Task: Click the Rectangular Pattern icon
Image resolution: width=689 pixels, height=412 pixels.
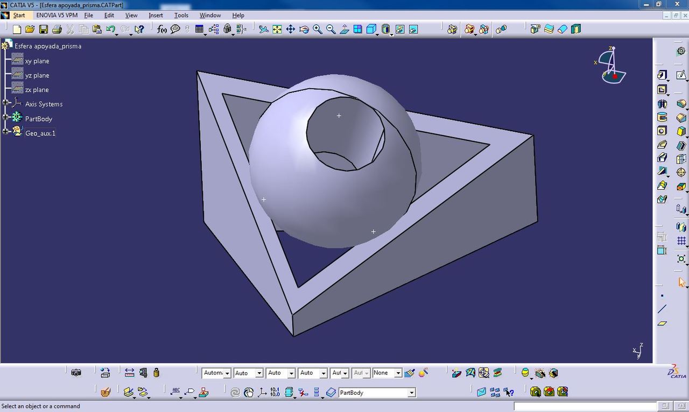Action: tap(681, 240)
